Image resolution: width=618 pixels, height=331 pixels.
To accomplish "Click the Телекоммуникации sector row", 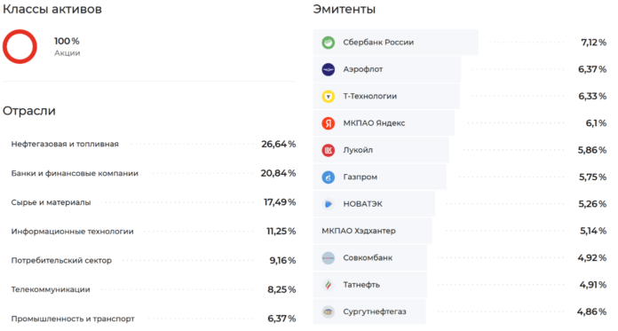I will click(x=154, y=289).
